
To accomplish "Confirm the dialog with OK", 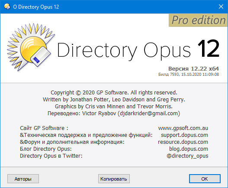I will point(205,178).
